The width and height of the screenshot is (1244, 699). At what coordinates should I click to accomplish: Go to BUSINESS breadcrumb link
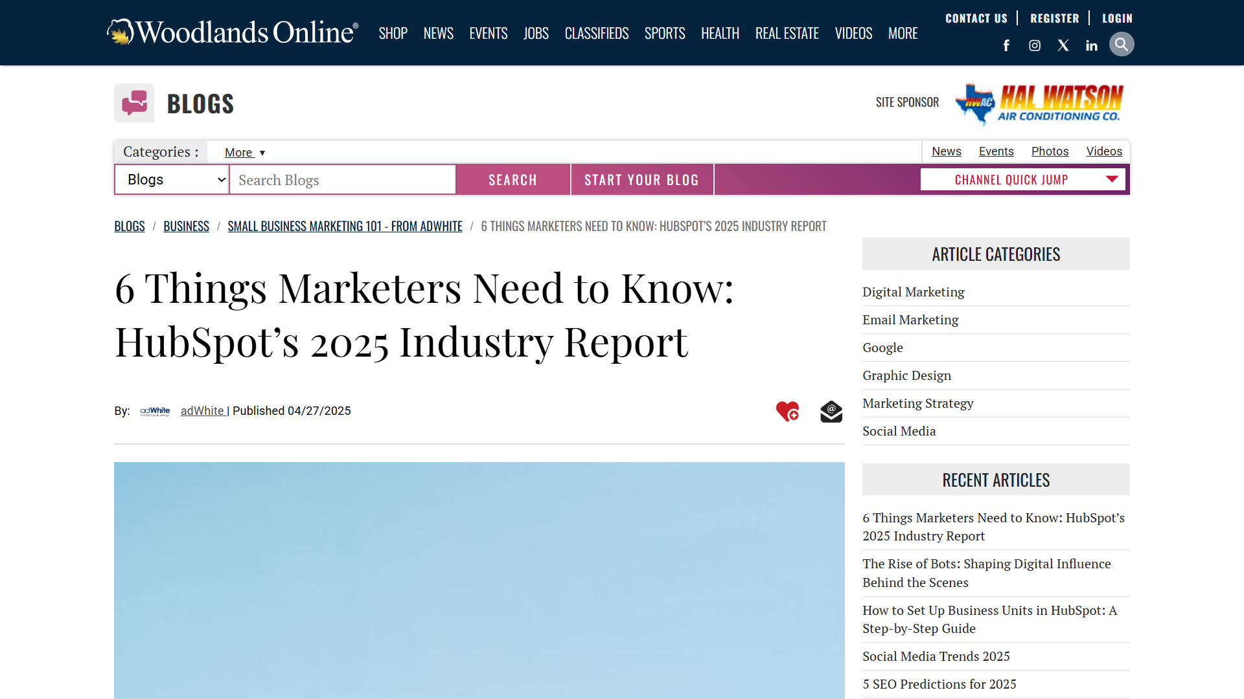187,226
